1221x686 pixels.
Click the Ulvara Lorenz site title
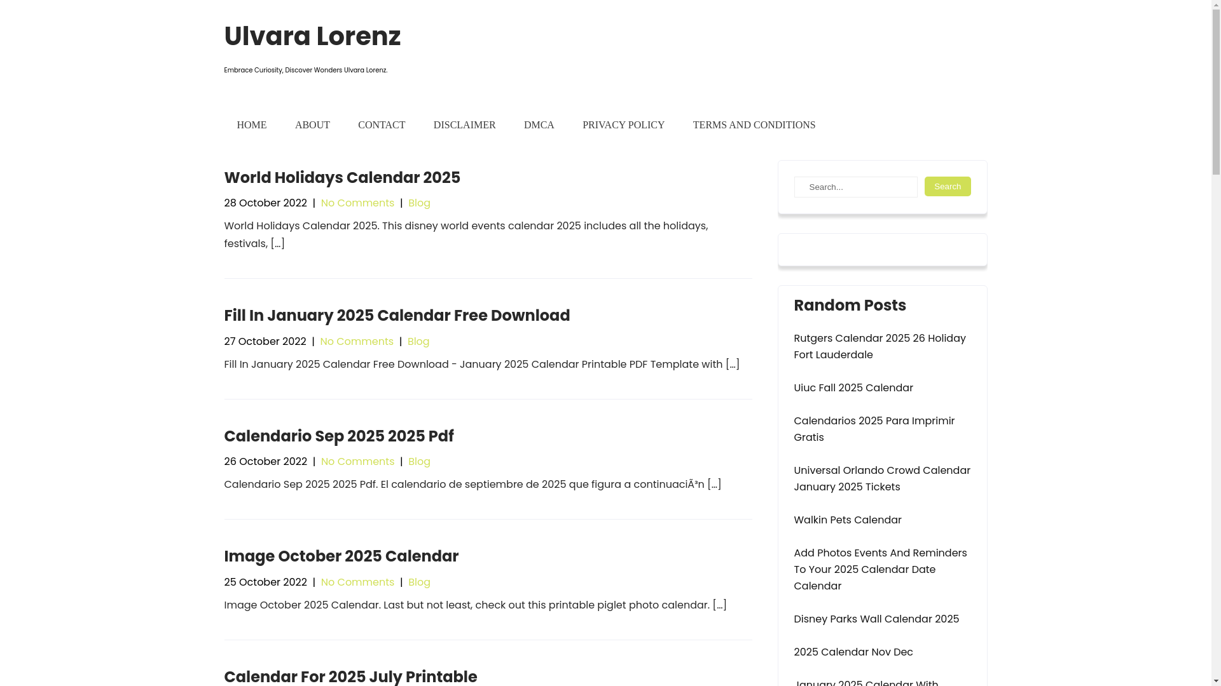[312, 37]
